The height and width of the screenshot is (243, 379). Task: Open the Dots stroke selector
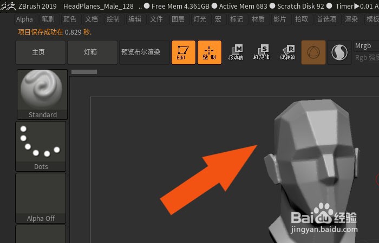(x=41, y=146)
